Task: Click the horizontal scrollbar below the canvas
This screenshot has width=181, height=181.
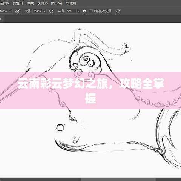Action: (118, 179)
